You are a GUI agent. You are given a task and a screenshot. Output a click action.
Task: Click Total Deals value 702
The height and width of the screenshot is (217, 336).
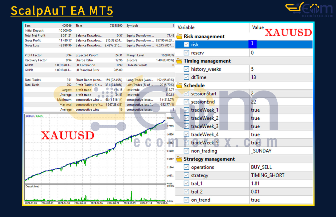click(x=69, y=85)
